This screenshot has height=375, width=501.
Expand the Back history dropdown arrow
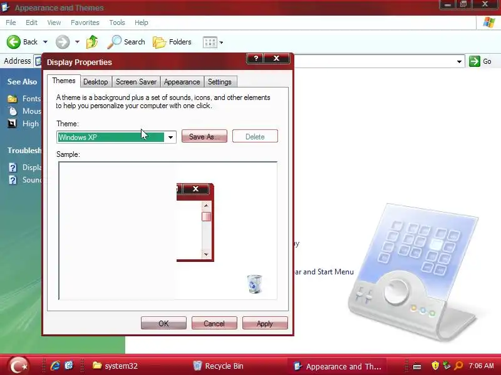45,42
